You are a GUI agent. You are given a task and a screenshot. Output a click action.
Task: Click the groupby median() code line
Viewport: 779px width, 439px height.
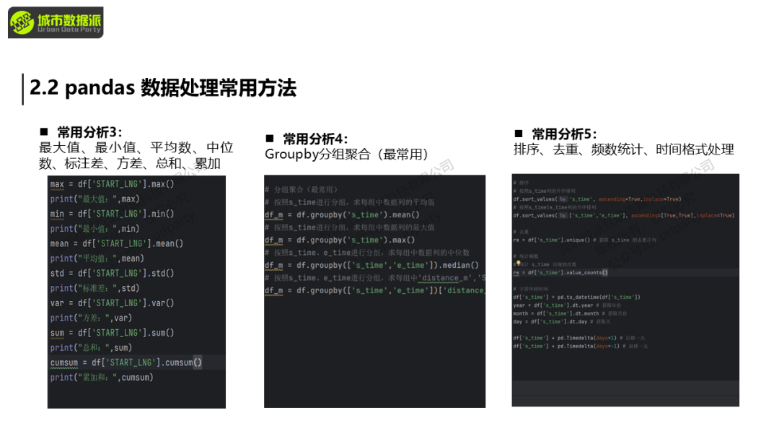pos(371,266)
